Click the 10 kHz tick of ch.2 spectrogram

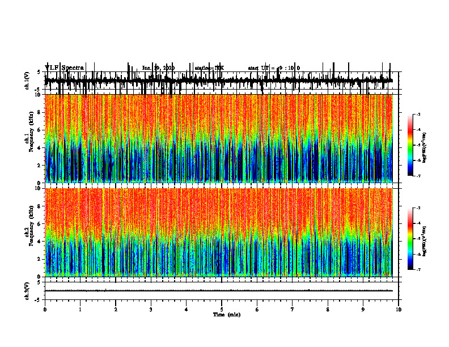38,188
